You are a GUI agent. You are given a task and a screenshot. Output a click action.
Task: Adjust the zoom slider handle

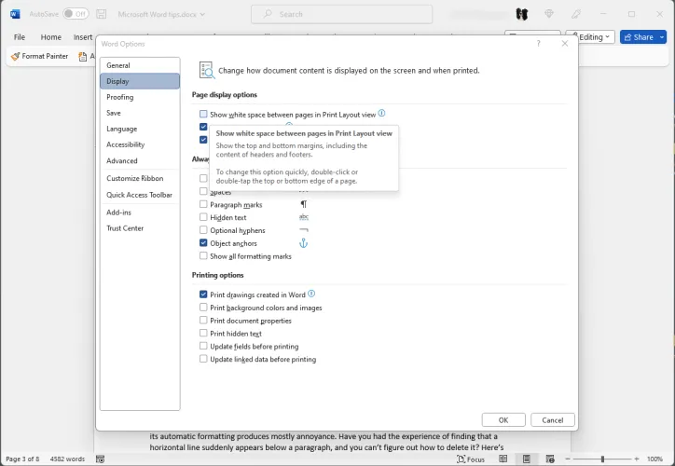pos(602,459)
